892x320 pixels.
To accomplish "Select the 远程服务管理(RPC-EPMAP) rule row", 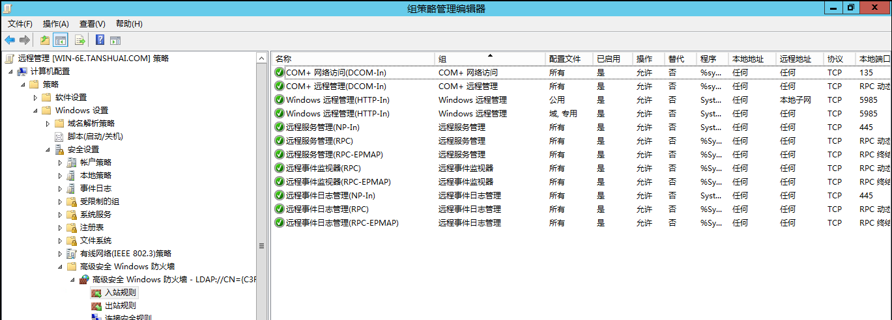I will coord(581,155).
